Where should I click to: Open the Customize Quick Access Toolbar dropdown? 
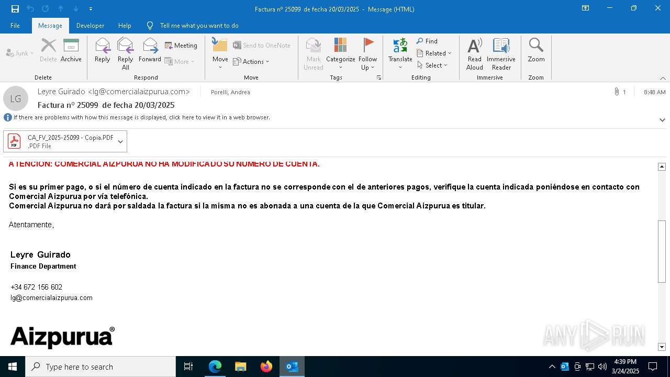pos(91,9)
